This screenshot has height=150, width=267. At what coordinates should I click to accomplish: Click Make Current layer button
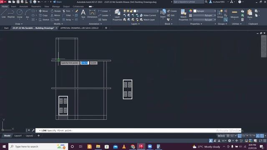[148, 15]
